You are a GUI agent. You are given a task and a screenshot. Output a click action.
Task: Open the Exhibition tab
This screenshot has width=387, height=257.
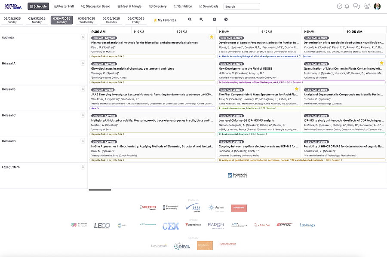point(183,6)
